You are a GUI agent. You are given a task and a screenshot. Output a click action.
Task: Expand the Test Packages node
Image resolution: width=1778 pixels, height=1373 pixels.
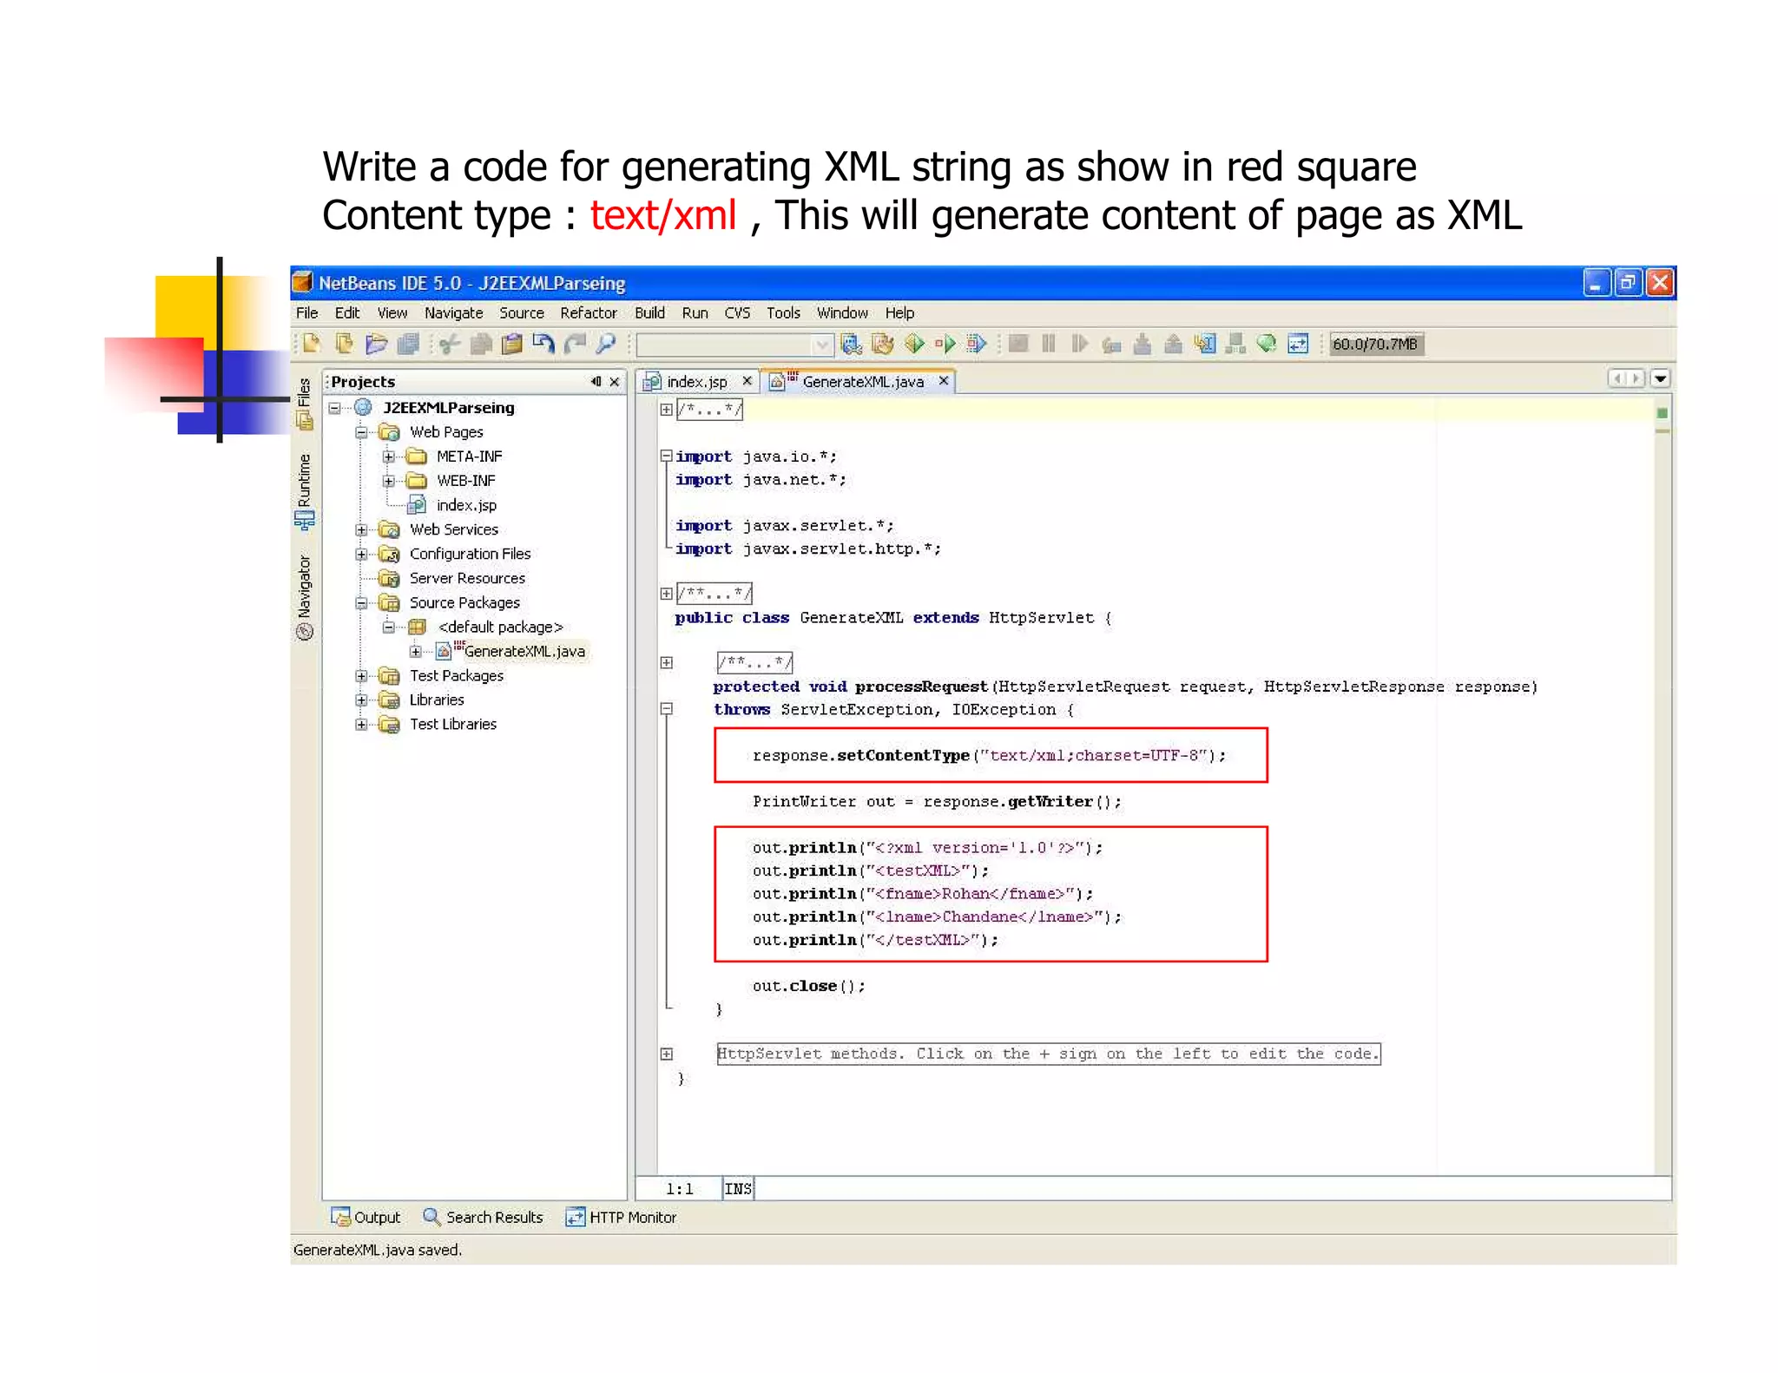[x=361, y=675]
